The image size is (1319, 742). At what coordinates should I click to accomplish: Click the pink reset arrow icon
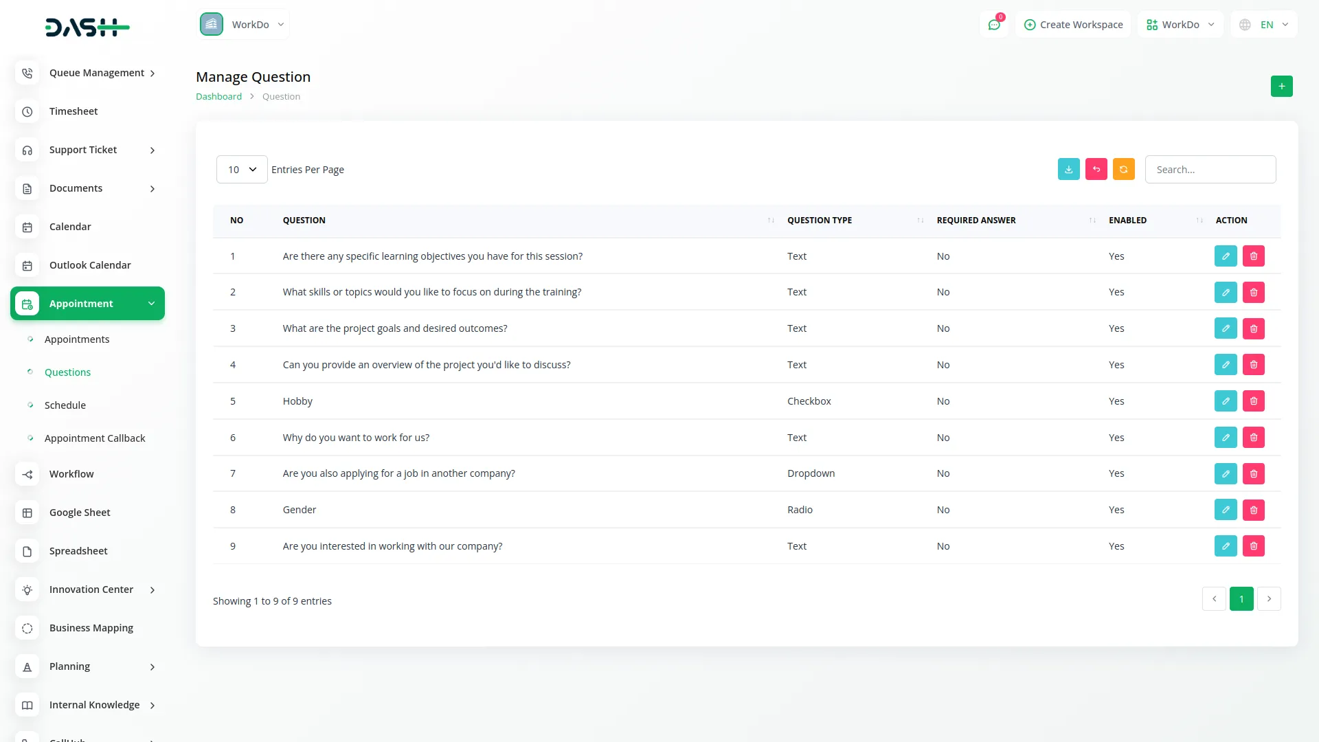click(1096, 169)
